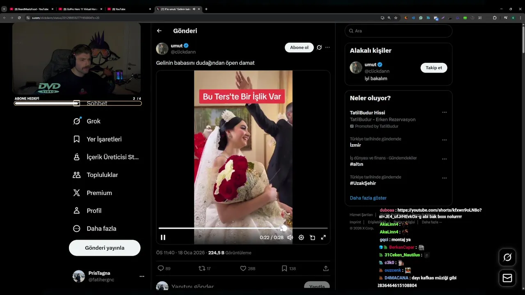Open the #altın trending topic
525x295 pixels.
[x=356, y=164]
